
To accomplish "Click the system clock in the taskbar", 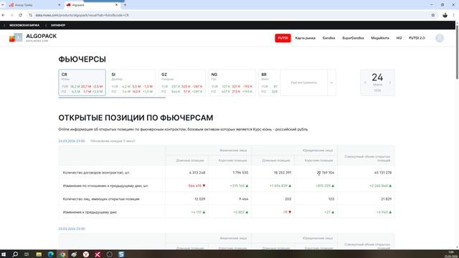I will click(x=452, y=254).
